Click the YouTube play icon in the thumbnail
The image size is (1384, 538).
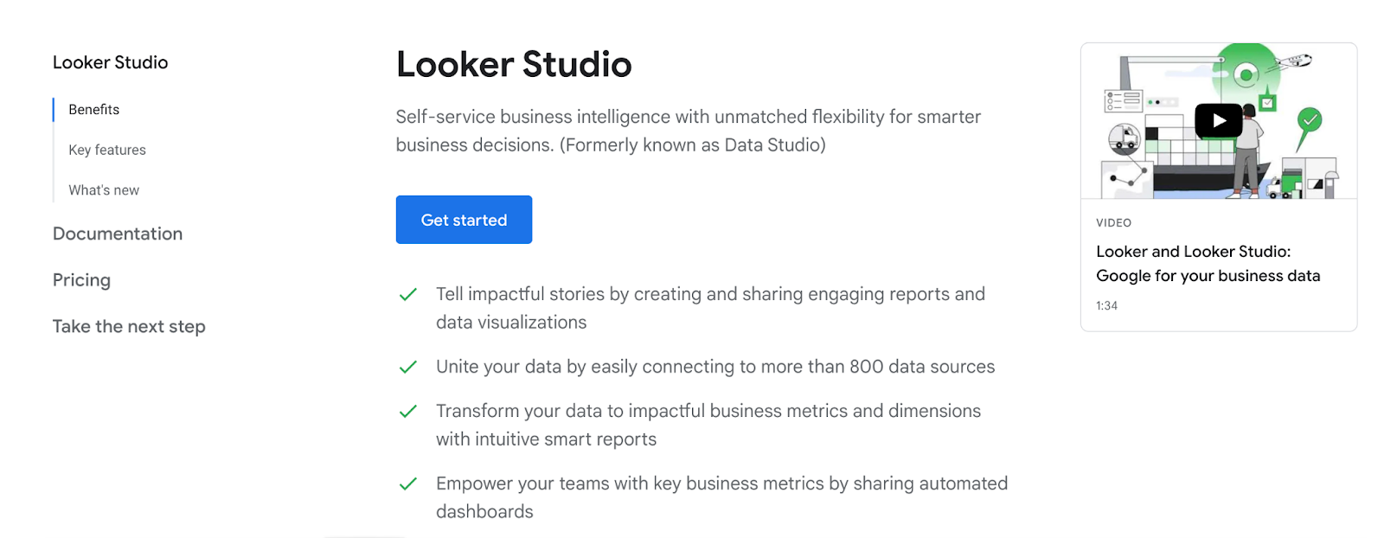pyautogui.click(x=1218, y=120)
